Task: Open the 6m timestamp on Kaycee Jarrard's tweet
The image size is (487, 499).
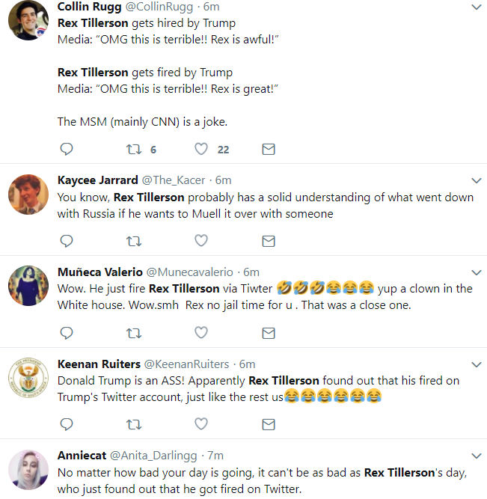Action: tap(224, 180)
